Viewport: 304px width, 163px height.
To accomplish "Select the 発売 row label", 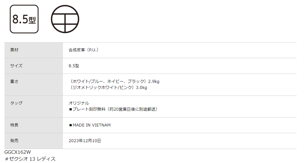I will coord(14,141).
